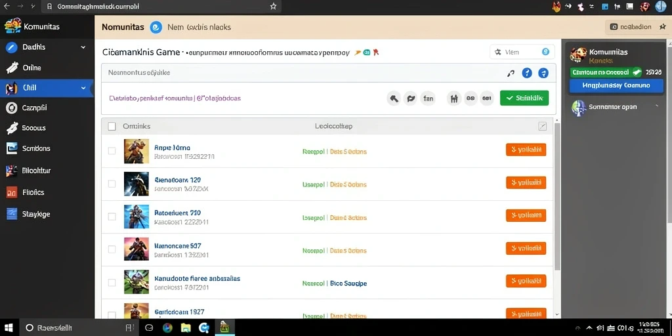This screenshot has width=672, height=336.
Task: Click the people group icon in action row
Action: click(454, 98)
